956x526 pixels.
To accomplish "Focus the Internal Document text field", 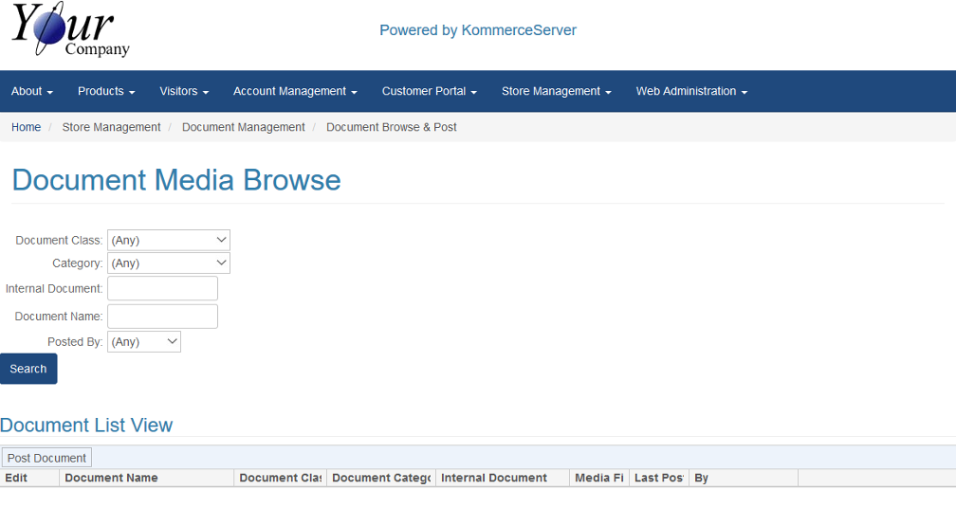I will tap(162, 289).
